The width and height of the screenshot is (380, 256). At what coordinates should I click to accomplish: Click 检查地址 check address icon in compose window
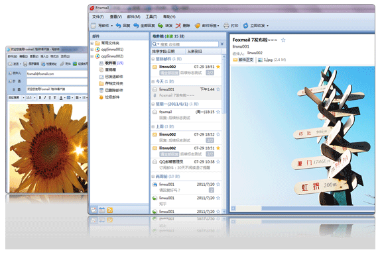coord(43,64)
